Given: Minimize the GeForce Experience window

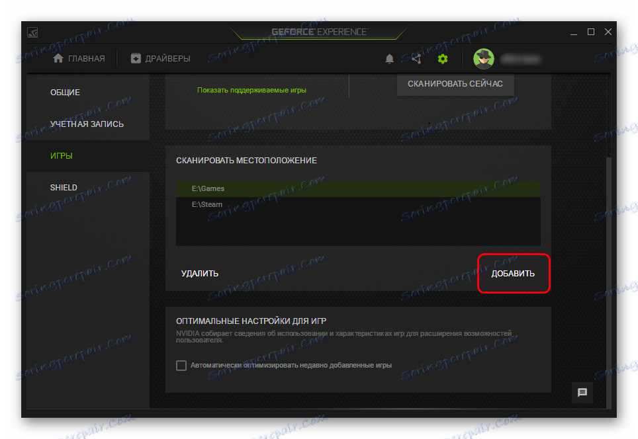Looking at the screenshot, I should pyautogui.click(x=574, y=32).
